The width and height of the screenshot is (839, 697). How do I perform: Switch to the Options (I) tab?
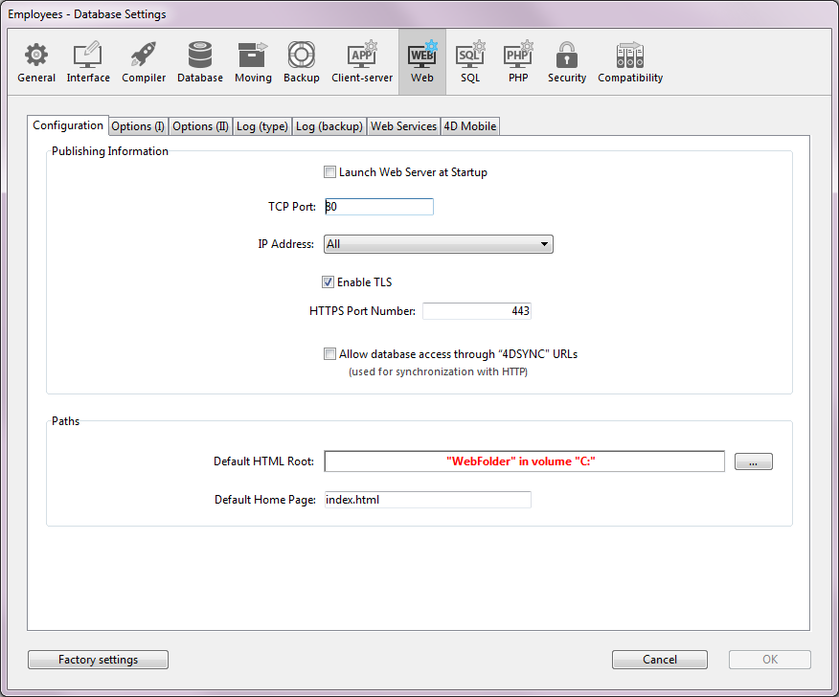138,126
